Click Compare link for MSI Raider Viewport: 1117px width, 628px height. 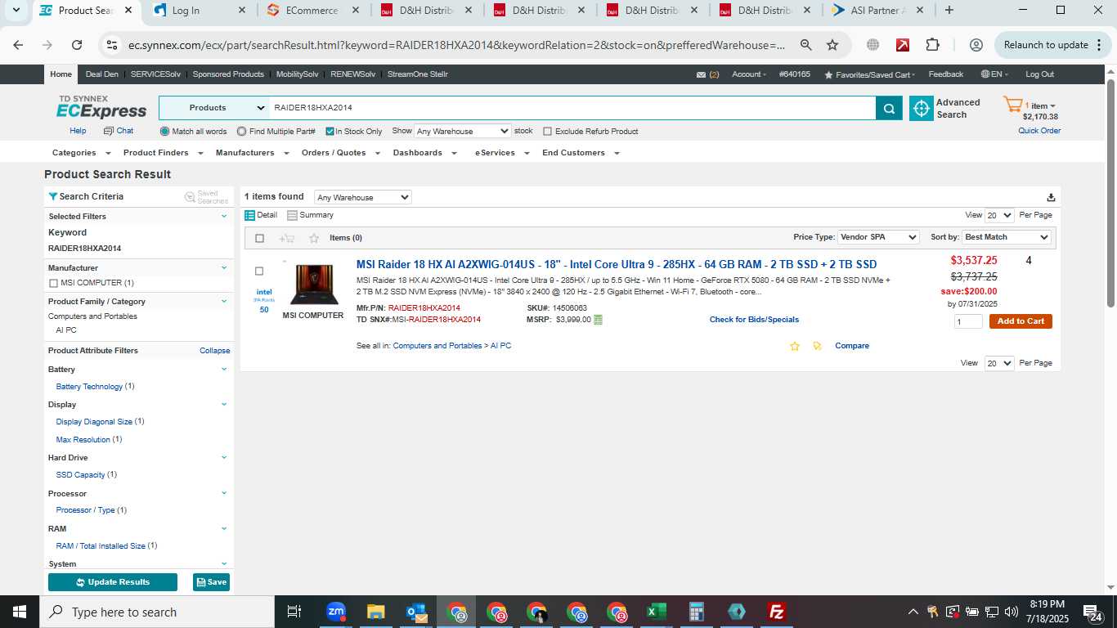click(x=852, y=346)
